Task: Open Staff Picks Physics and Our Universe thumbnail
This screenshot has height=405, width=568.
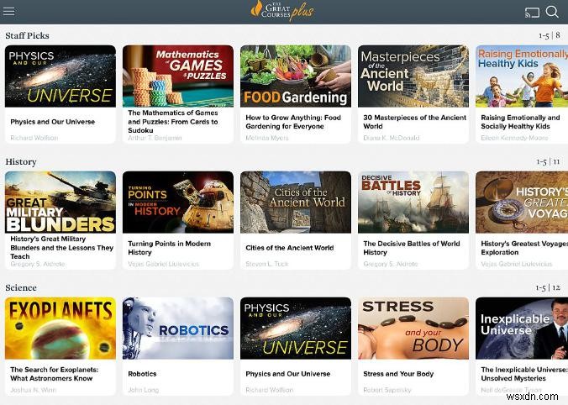Action: (x=60, y=76)
